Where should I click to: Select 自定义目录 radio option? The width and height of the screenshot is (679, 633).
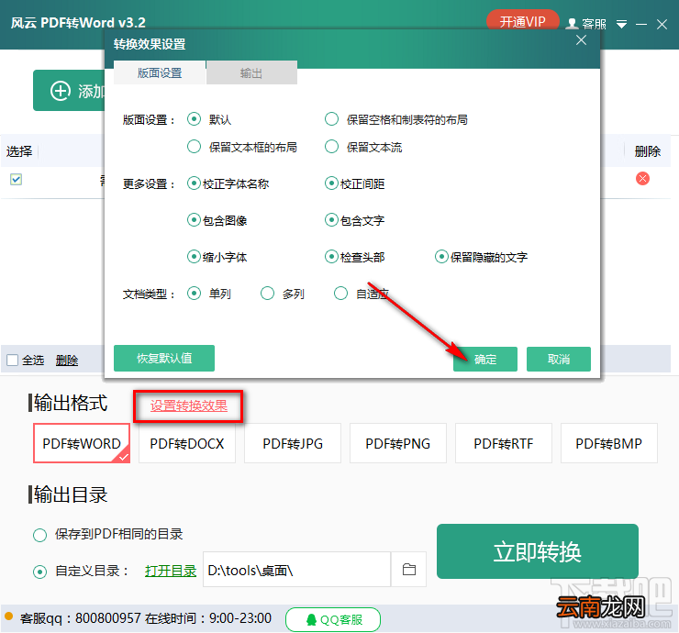[x=39, y=572]
